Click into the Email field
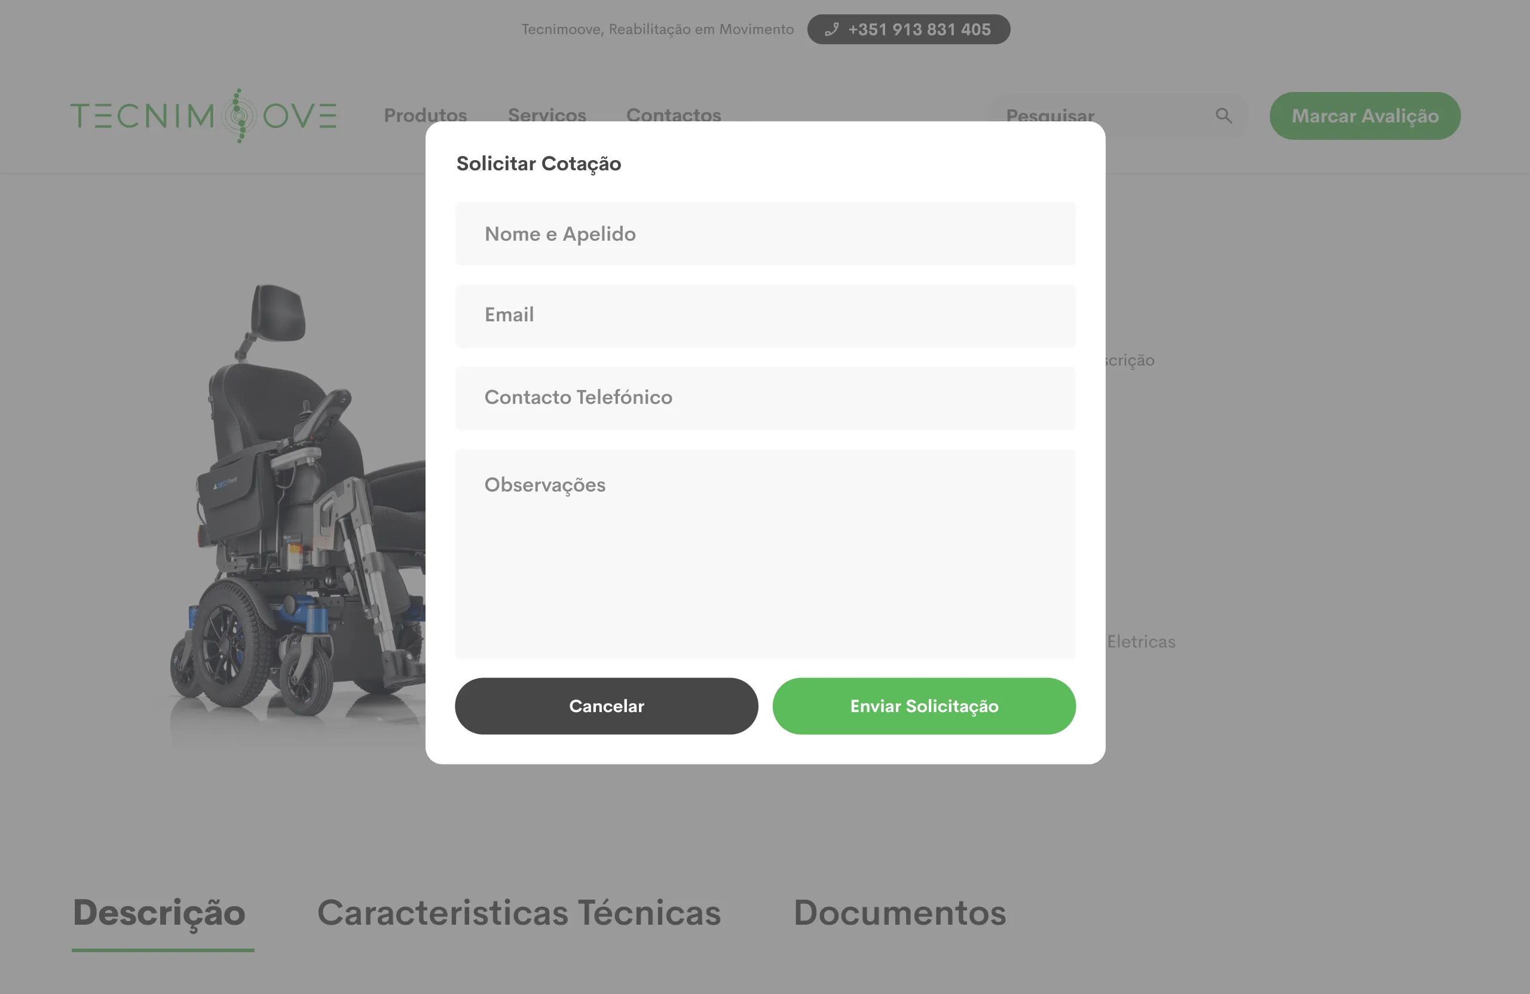 coord(765,315)
